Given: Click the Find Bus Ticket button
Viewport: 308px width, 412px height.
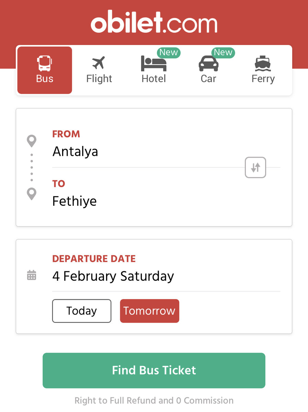Looking at the screenshot, I should click(154, 370).
